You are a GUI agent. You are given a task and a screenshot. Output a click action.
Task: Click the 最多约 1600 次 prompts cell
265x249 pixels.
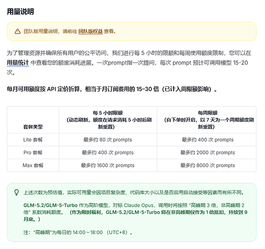pyautogui.click(x=108, y=165)
